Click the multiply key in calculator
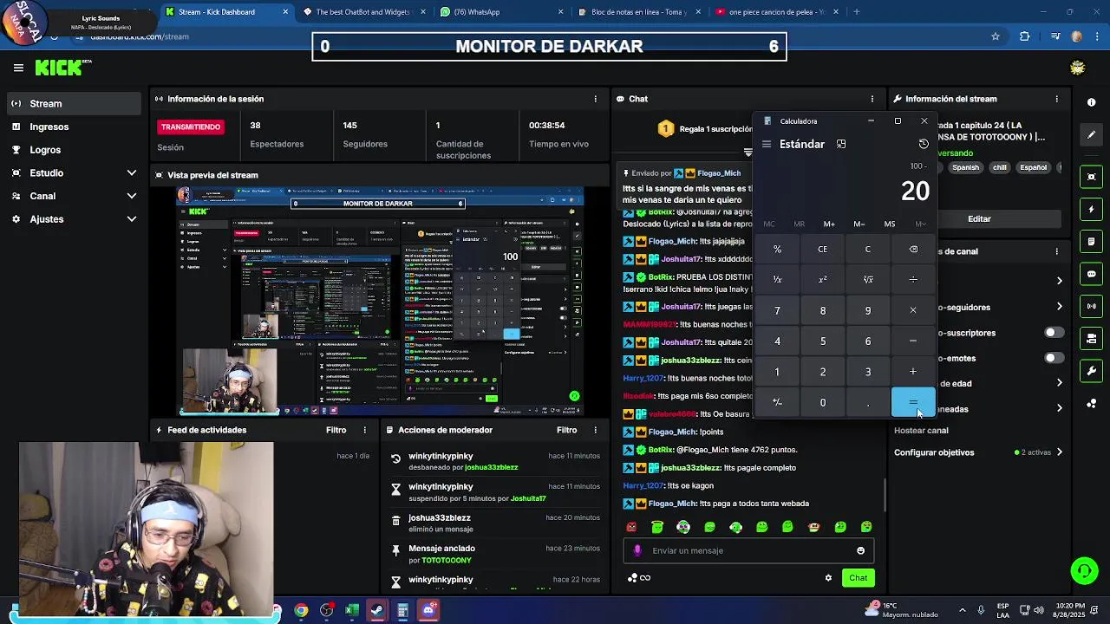Image resolution: width=1110 pixels, height=624 pixels. tap(913, 310)
